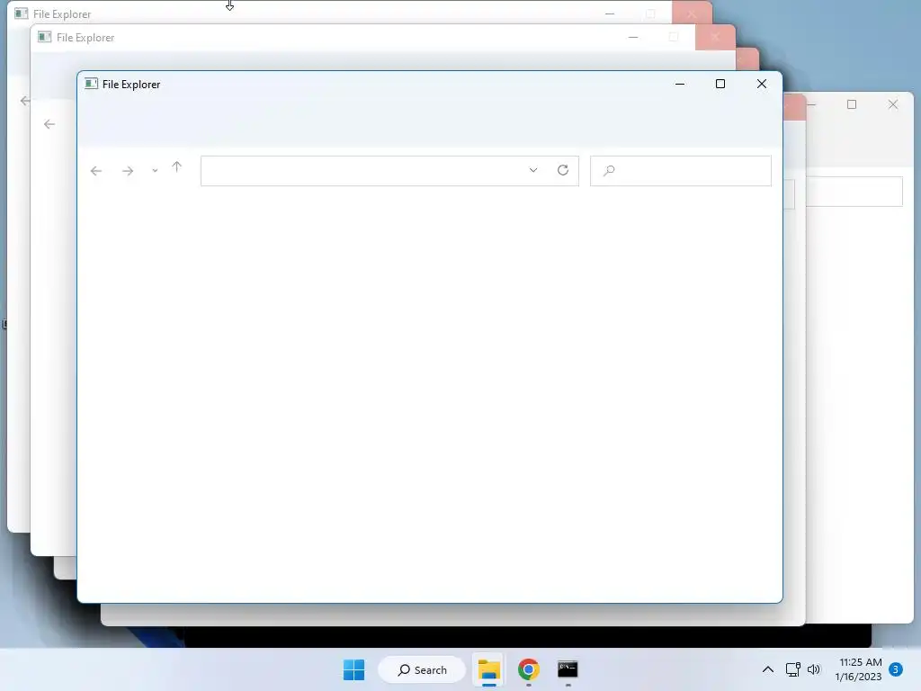Close the rearmost File Explorer window

pos(692,13)
